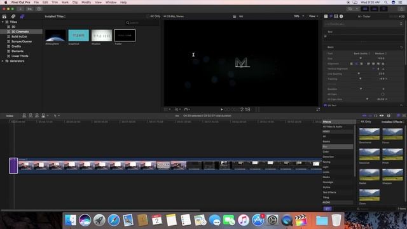Open the retiming speedometer dropdown below viewer
This screenshot has width=407, height=229.
(187, 109)
